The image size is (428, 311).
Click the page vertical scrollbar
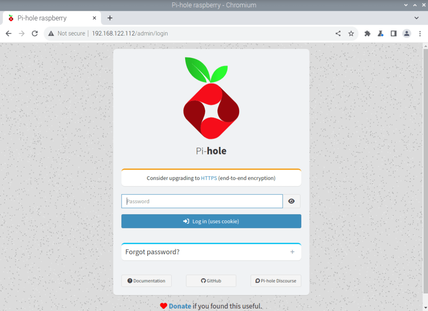coord(425,172)
